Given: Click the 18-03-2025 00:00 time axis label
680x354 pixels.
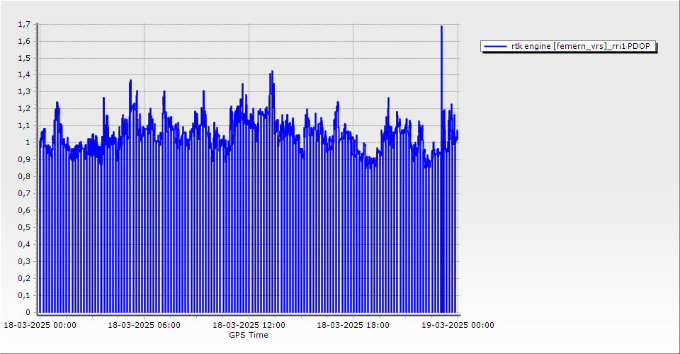Looking at the screenshot, I should tap(40, 326).
